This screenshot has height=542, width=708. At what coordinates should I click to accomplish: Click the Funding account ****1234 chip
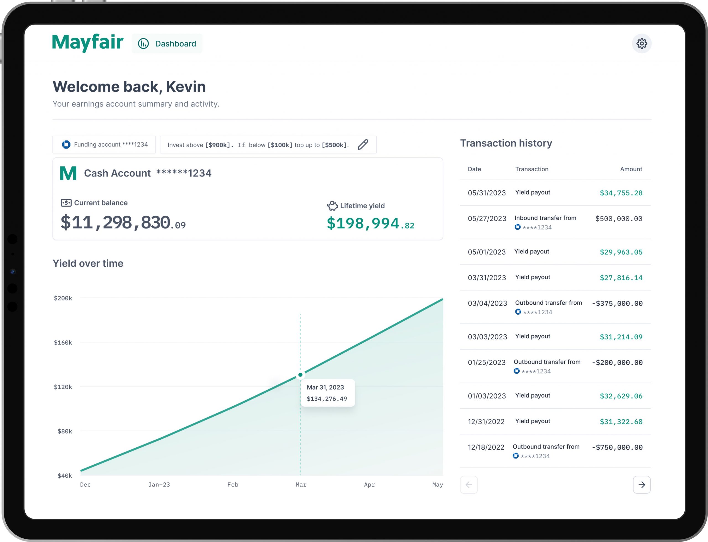tap(104, 144)
